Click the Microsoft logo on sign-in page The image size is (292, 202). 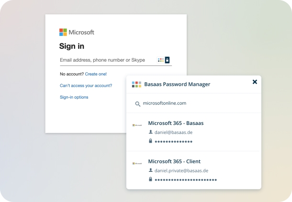[x=77, y=32]
